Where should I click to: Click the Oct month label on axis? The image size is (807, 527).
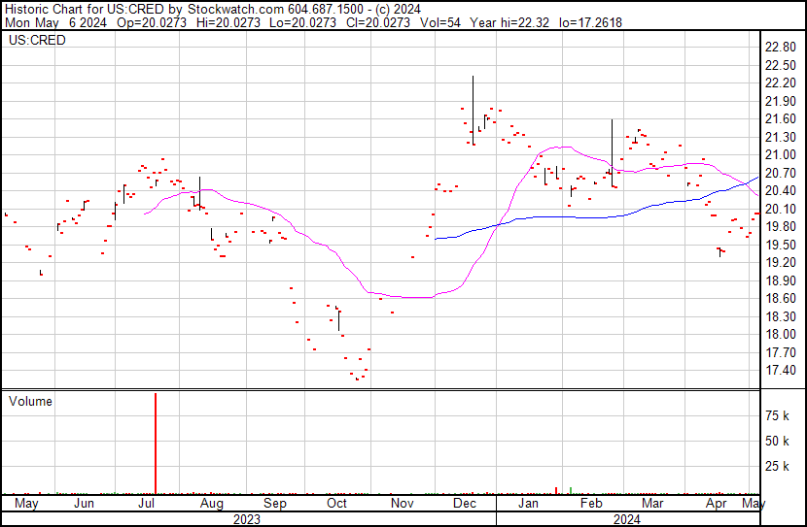tap(336, 504)
